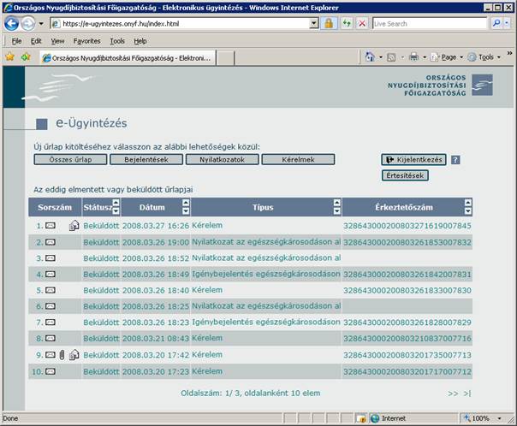Open the Favorites Center star icon
This screenshot has height=426, width=517.
(9, 57)
